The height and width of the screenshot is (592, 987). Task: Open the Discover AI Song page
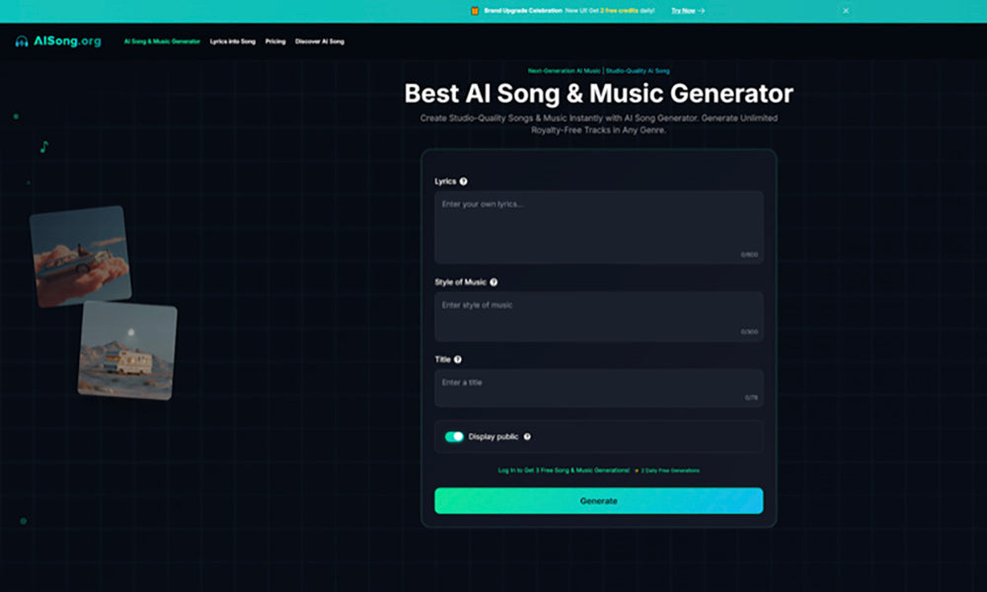320,41
